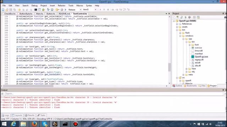The image size is (227, 127).
Task: Switch to the Tasks bottom tab
Action: point(41,115)
